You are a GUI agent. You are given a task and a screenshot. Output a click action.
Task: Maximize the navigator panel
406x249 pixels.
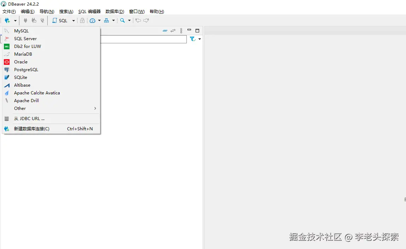(x=197, y=31)
